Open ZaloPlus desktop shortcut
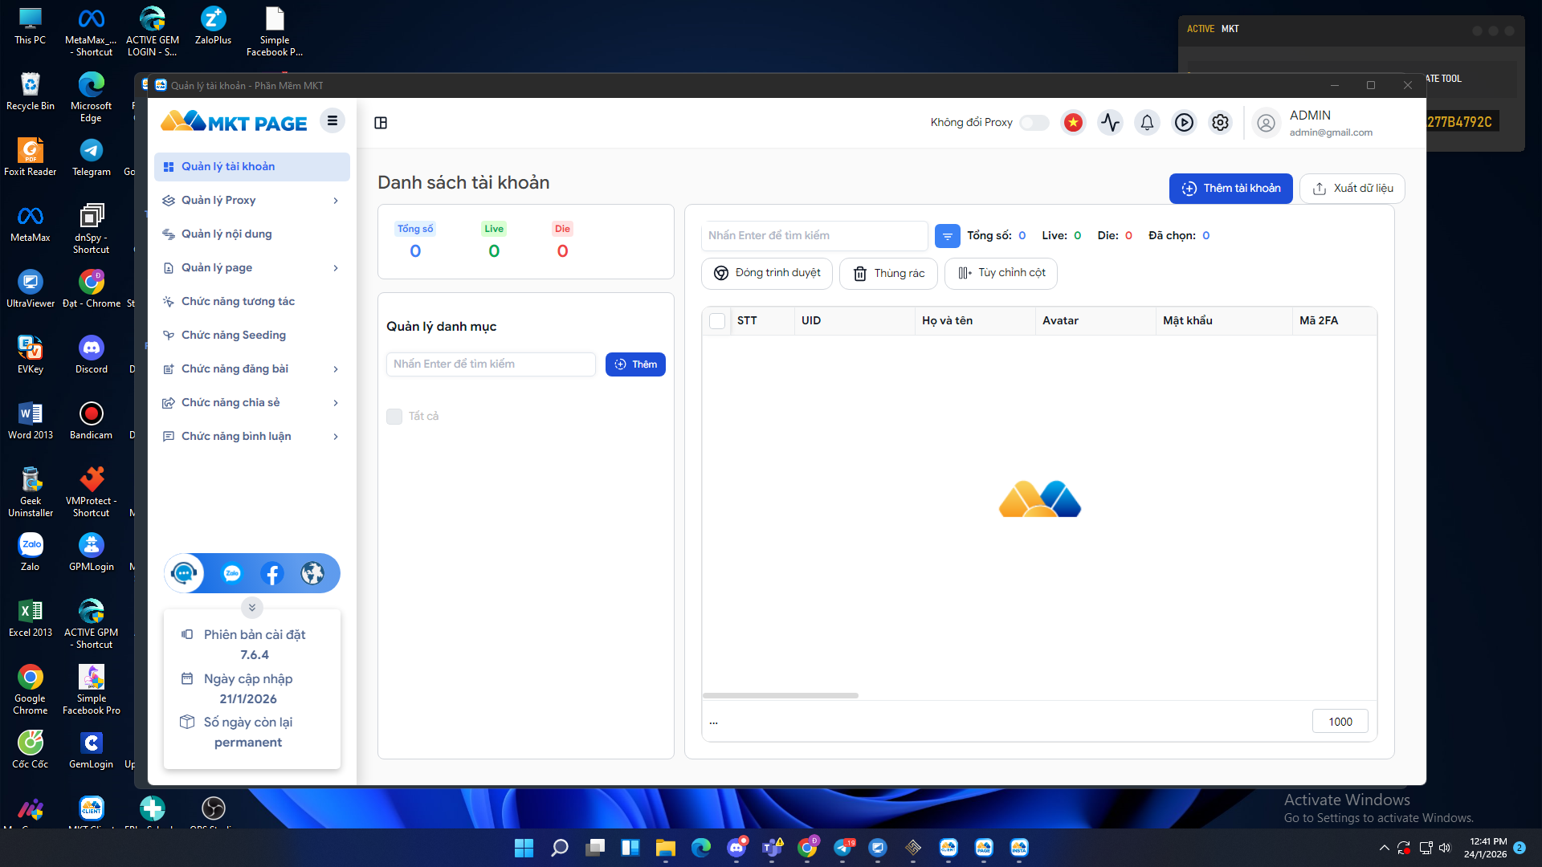 tap(213, 26)
